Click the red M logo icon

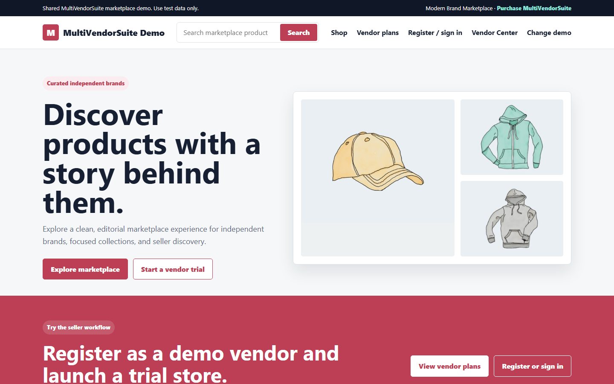pyautogui.click(x=51, y=32)
